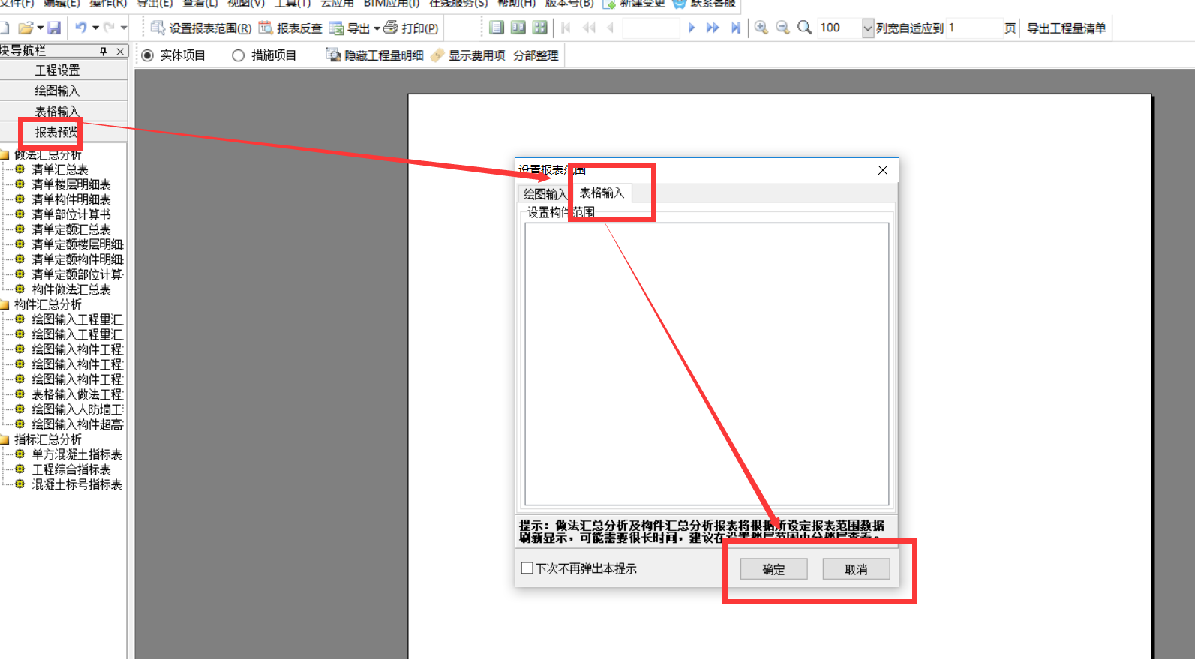Switch to single-page view icon
1195x659 pixels.
tap(496, 28)
